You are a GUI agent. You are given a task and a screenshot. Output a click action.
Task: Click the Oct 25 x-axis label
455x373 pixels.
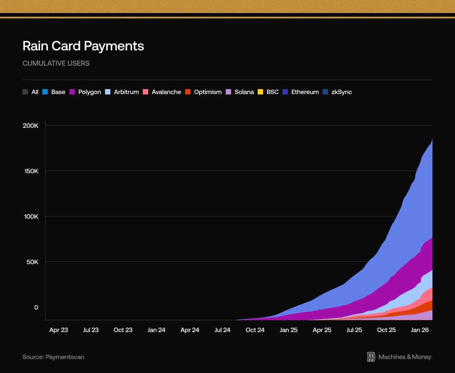(x=386, y=330)
